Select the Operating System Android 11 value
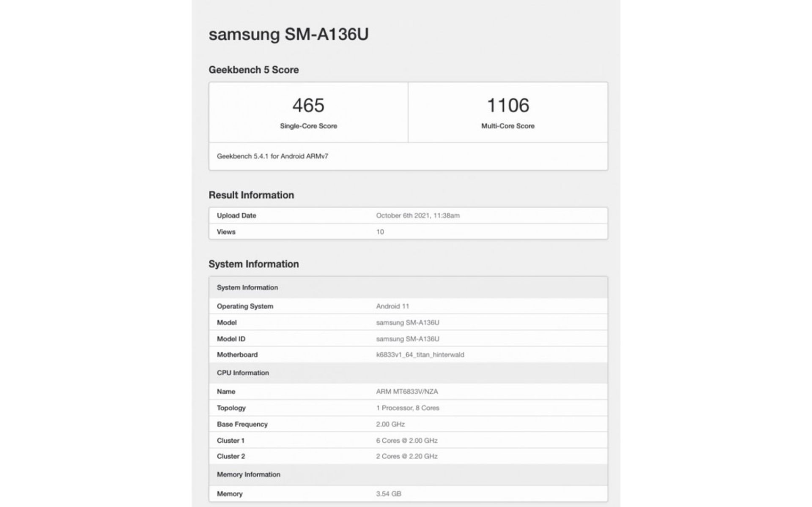This screenshot has height=507, width=812. [x=392, y=306]
